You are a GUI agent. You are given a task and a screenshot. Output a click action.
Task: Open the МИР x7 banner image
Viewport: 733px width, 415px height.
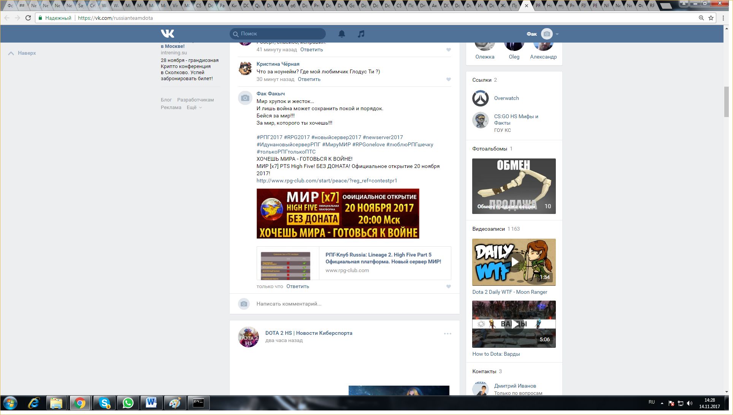[338, 214]
